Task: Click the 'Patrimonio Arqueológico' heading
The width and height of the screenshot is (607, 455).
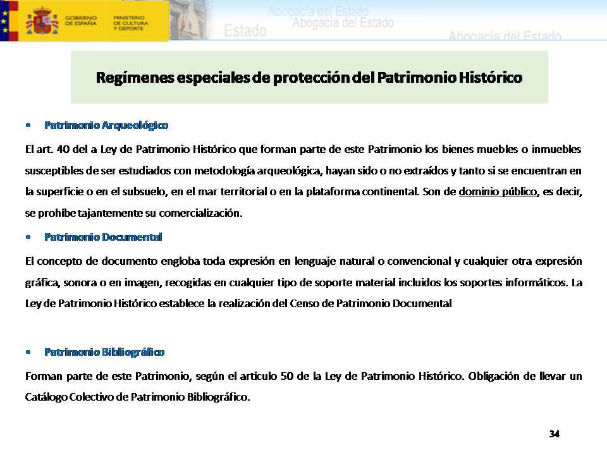Action: click(106, 125)
